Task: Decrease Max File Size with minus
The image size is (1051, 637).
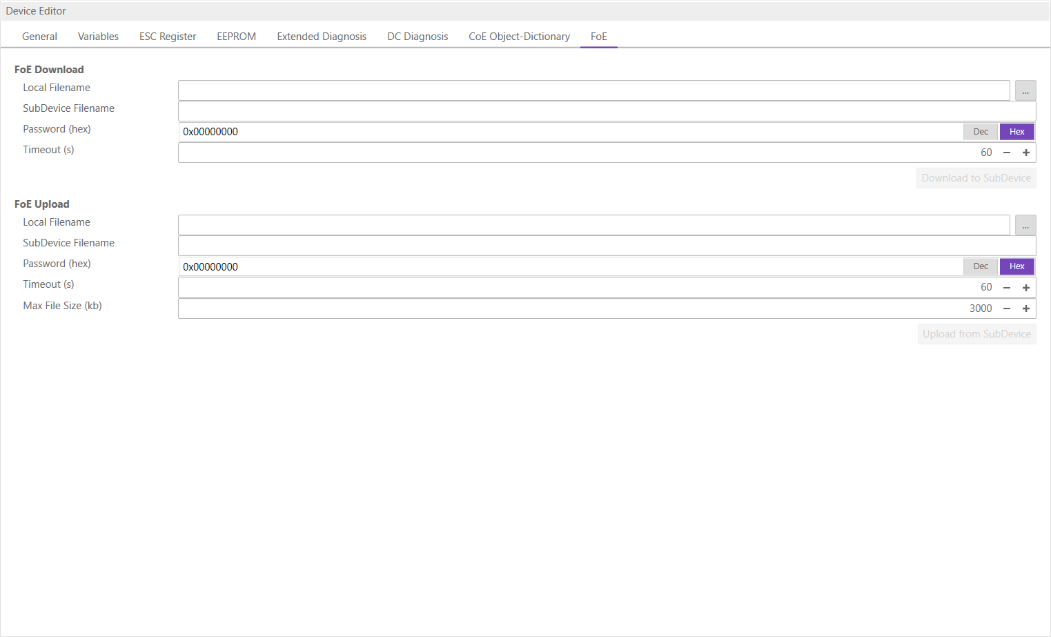Action: click(1007, 308)
